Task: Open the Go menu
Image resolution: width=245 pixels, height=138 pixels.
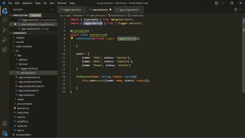Action: point(45,3)
